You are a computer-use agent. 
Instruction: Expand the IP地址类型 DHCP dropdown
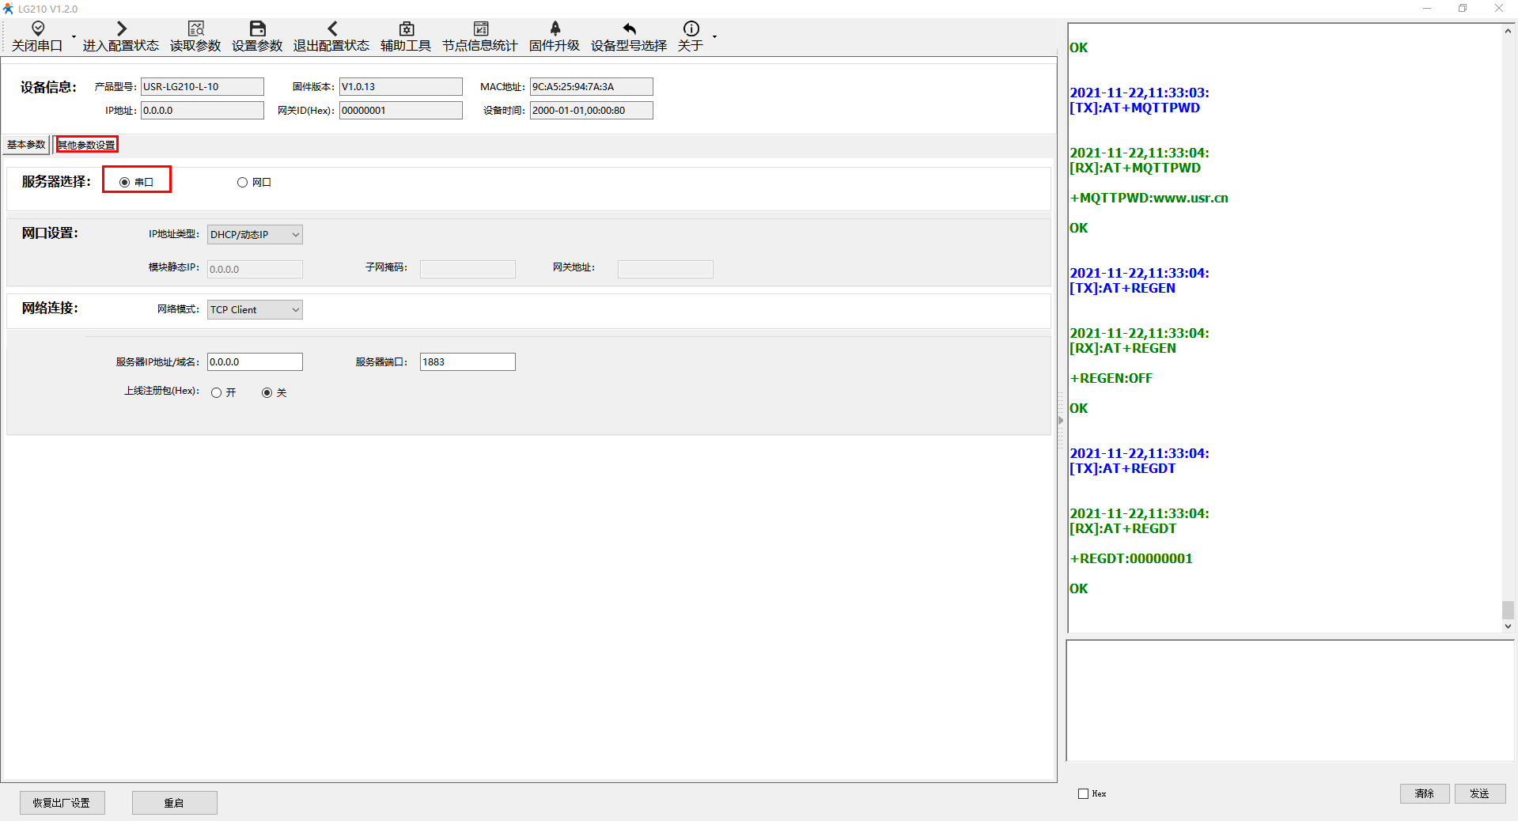pyautogui.click(x=295, y=235)
